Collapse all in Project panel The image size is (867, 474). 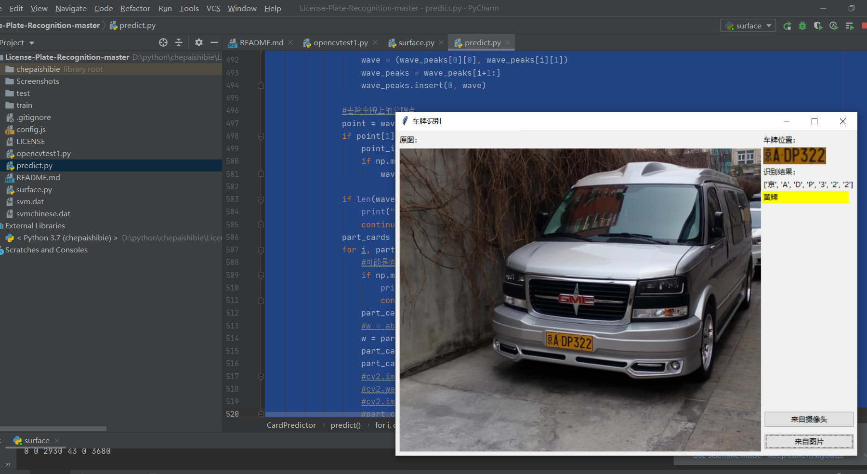point(179,43)
